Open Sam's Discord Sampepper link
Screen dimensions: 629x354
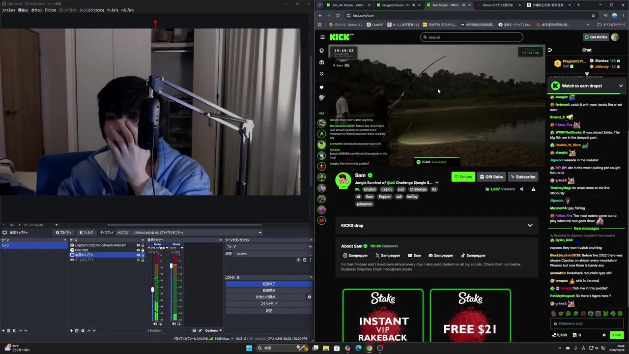coord(441,255)
